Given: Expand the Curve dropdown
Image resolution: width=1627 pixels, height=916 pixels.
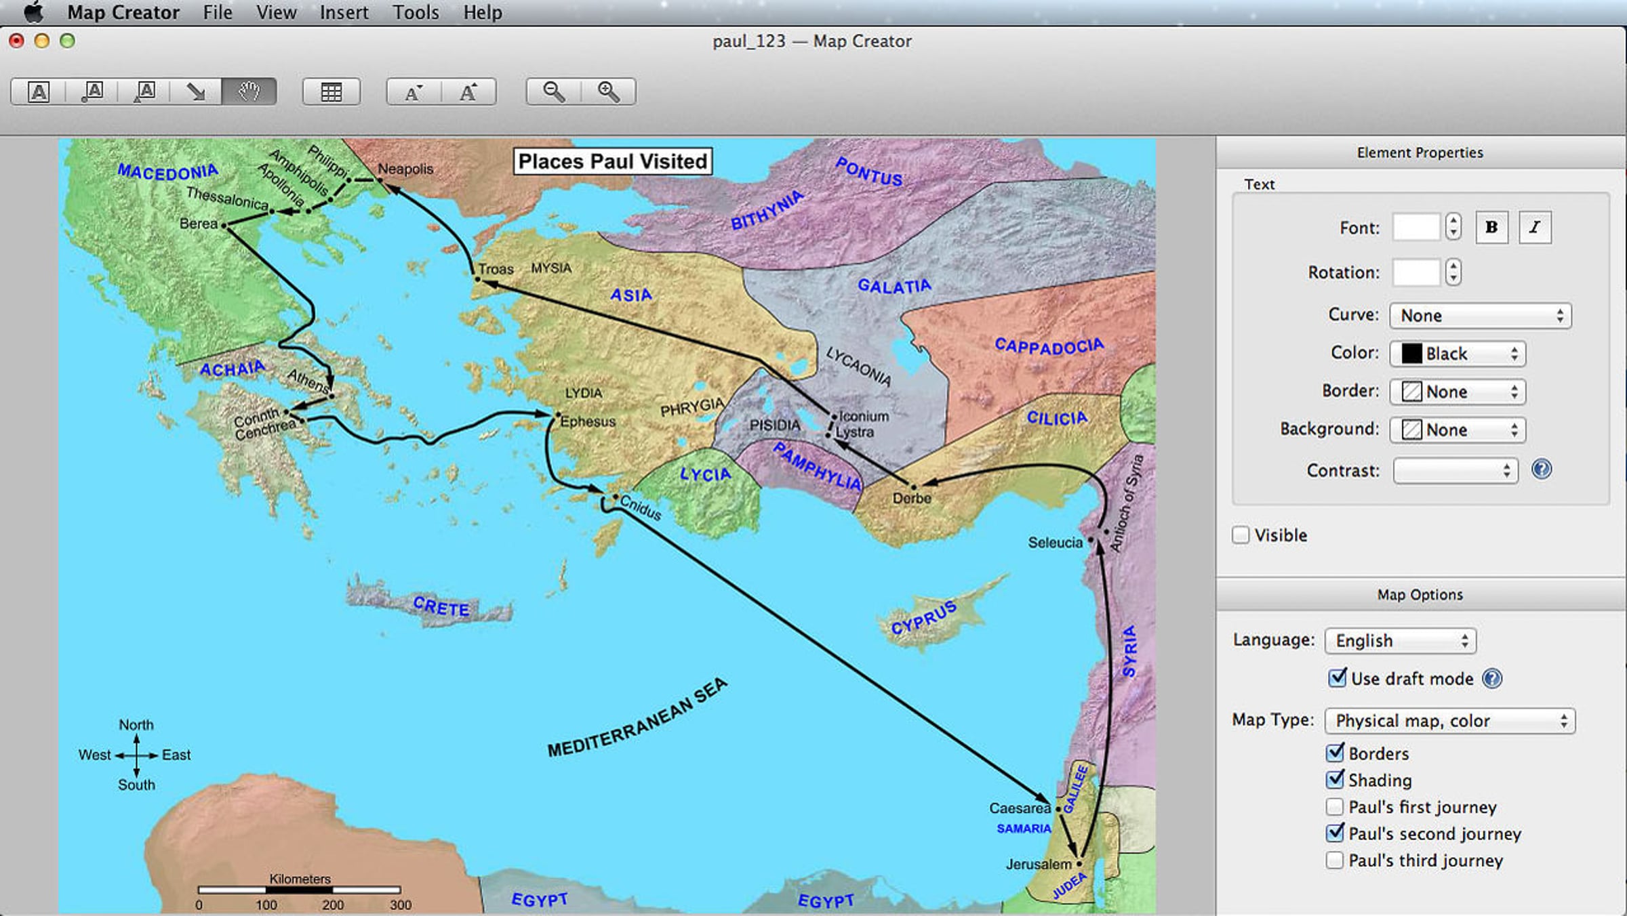Looking at the screenshot, I should coord(1480,316).
